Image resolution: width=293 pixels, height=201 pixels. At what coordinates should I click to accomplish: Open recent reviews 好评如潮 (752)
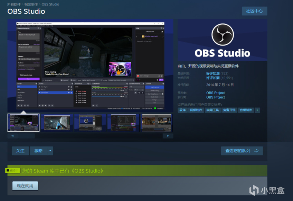pos(217,73)
